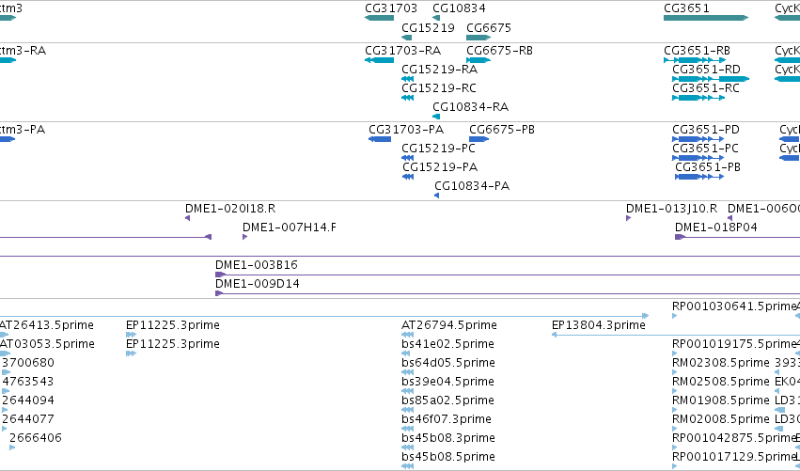Click the CG6675 gene feature arrow
The image size is (800, 471).
[478, 38]
